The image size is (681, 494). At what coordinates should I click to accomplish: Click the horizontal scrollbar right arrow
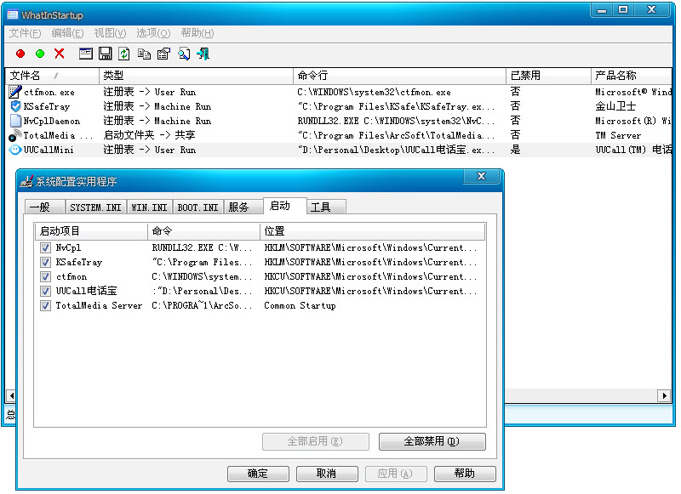(x=664, y=395)
